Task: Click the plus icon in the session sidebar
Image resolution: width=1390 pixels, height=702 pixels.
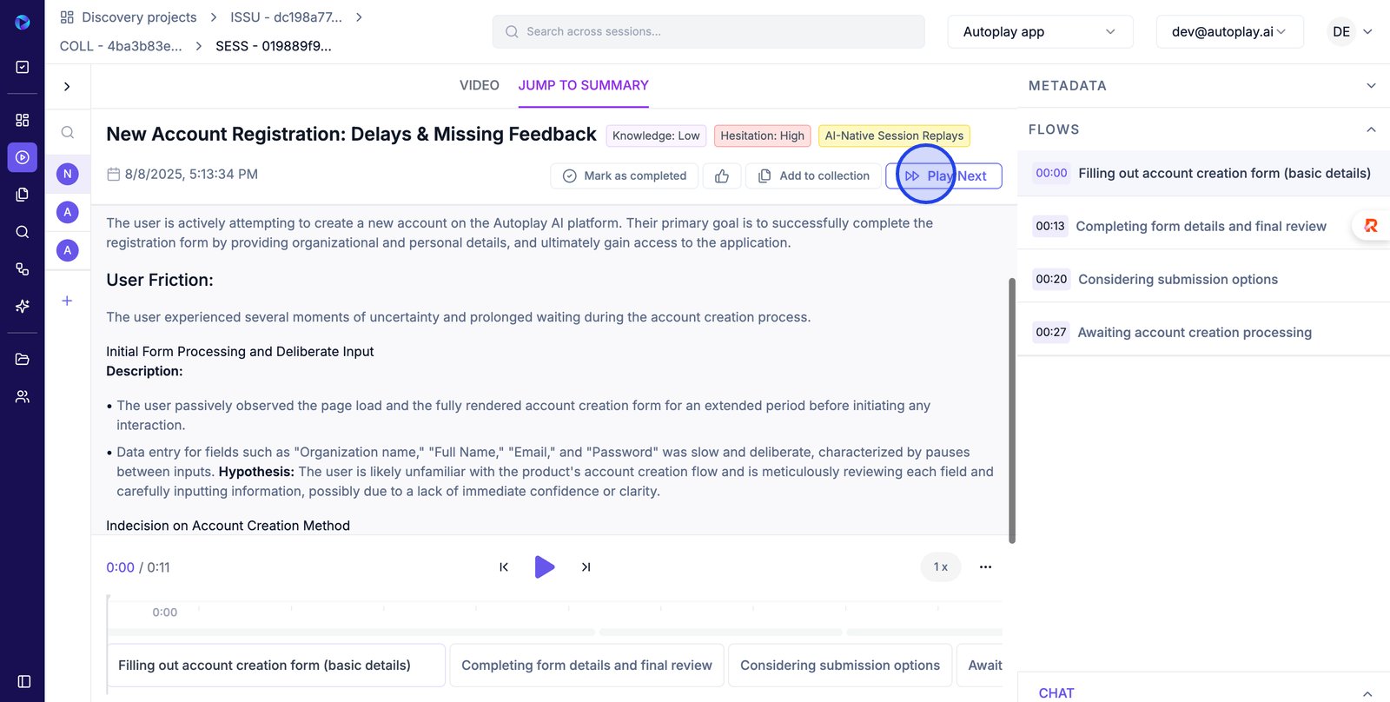Action: pos(67,301)
